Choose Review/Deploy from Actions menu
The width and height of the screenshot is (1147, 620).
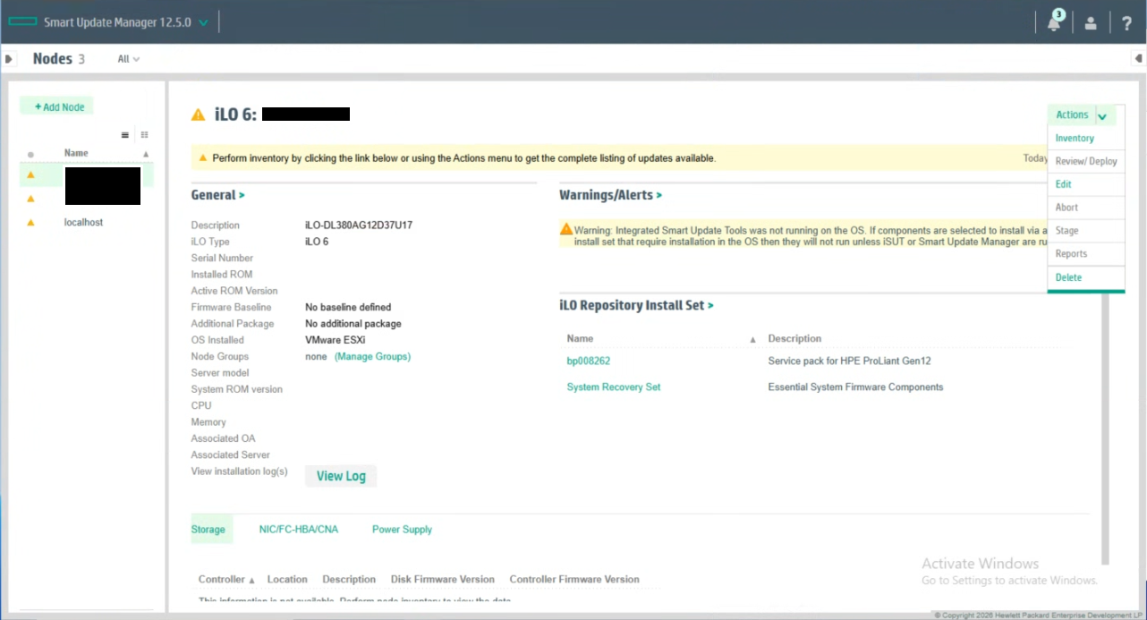(1086, 161)
